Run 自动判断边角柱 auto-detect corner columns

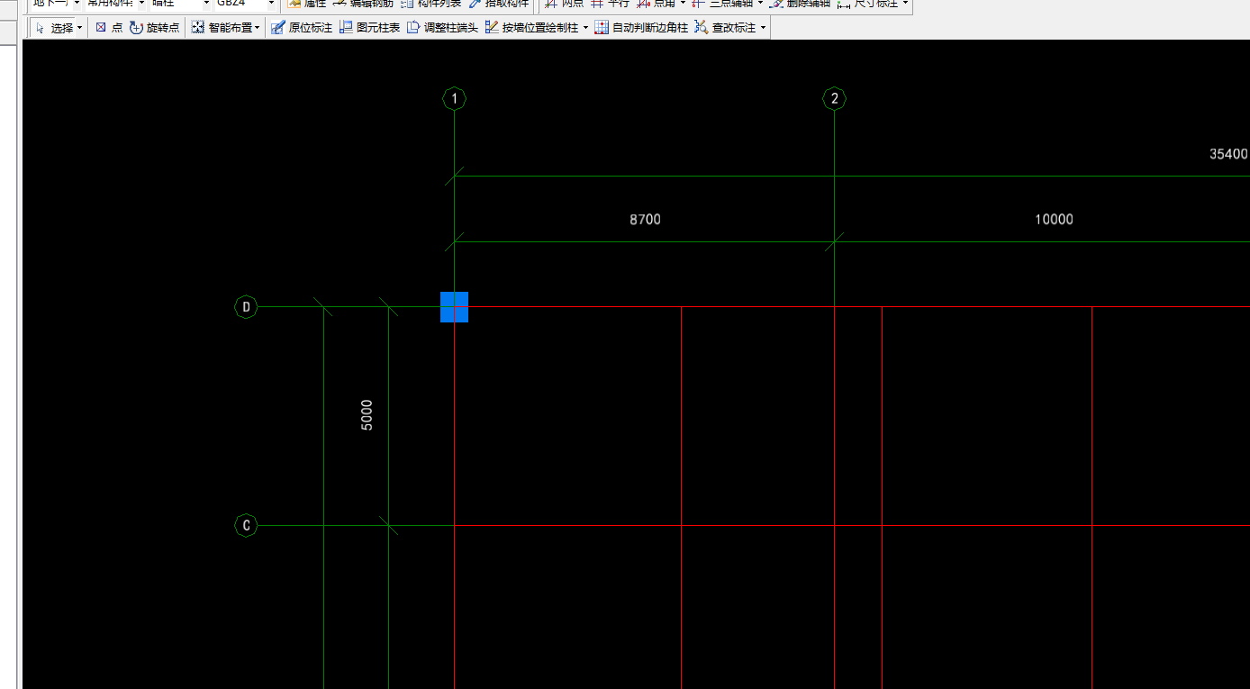(x=641, y=28)
